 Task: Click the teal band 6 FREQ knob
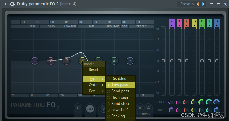tap(209, 102)
